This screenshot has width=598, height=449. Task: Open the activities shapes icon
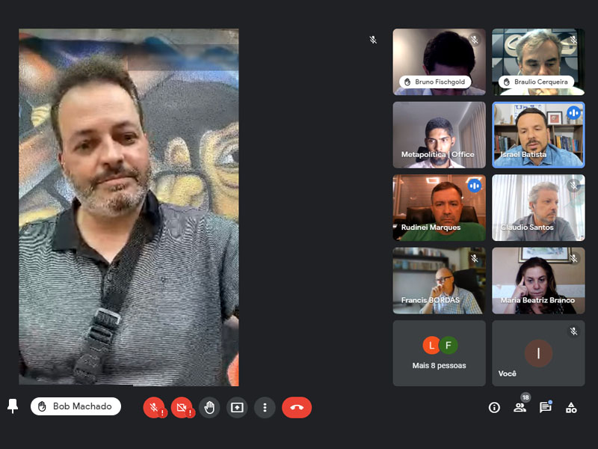[x=571, y=407]
